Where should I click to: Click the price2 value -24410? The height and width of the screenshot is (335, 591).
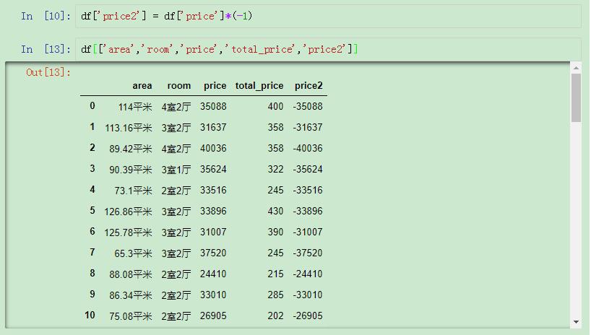(308, 274)
